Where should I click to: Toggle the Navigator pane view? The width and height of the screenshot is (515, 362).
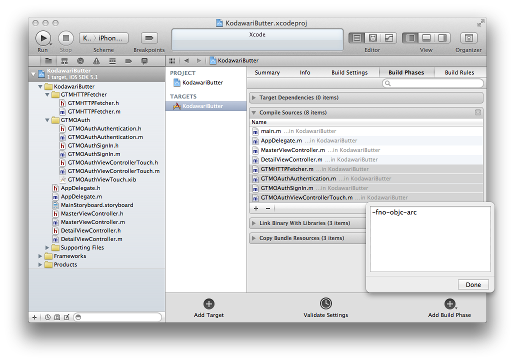tap(410, 38)
